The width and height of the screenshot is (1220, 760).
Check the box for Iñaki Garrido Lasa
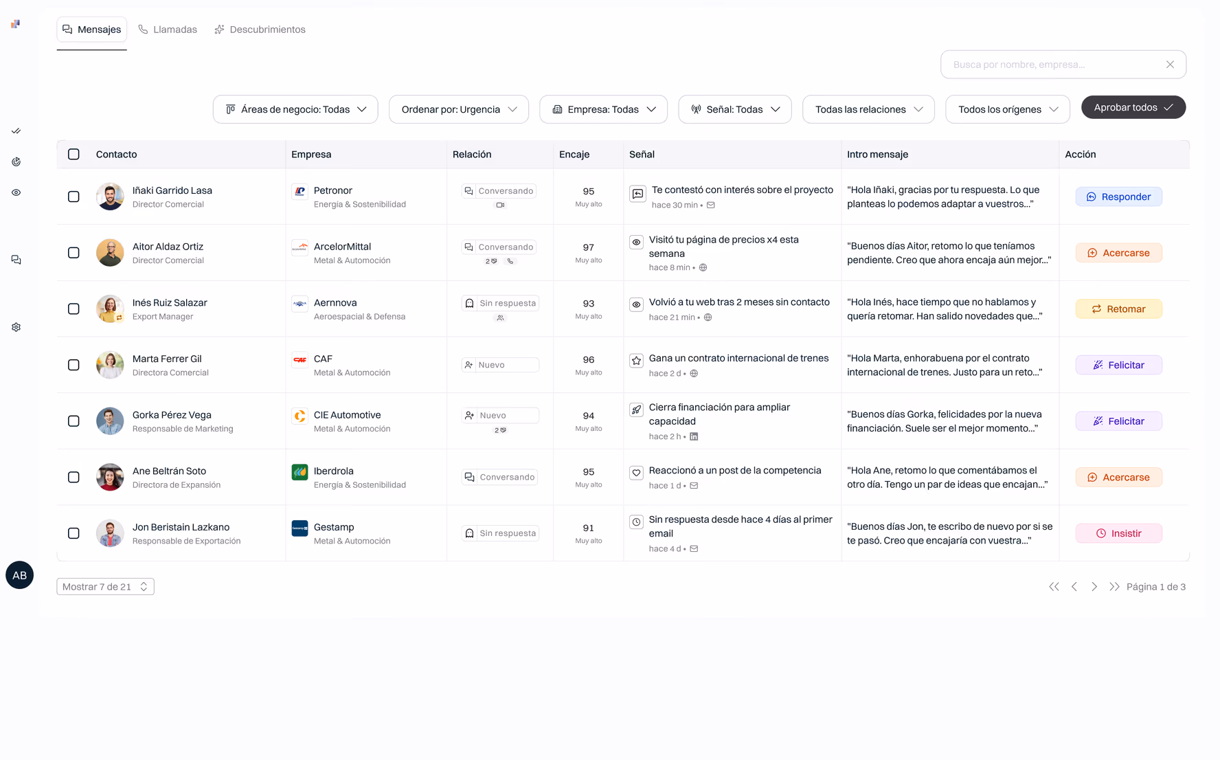coord(74,197)
